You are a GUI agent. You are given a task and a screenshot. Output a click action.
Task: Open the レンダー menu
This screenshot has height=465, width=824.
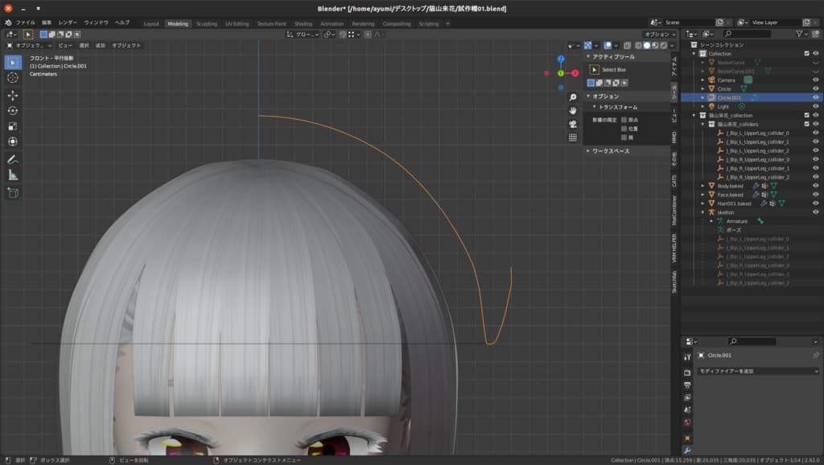(68, 23)
